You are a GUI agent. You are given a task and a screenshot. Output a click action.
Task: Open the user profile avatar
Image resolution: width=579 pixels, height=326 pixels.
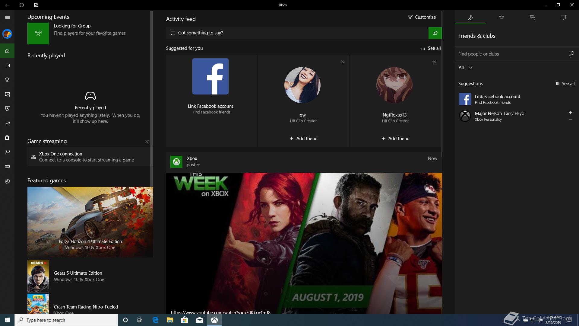[7, 34]
